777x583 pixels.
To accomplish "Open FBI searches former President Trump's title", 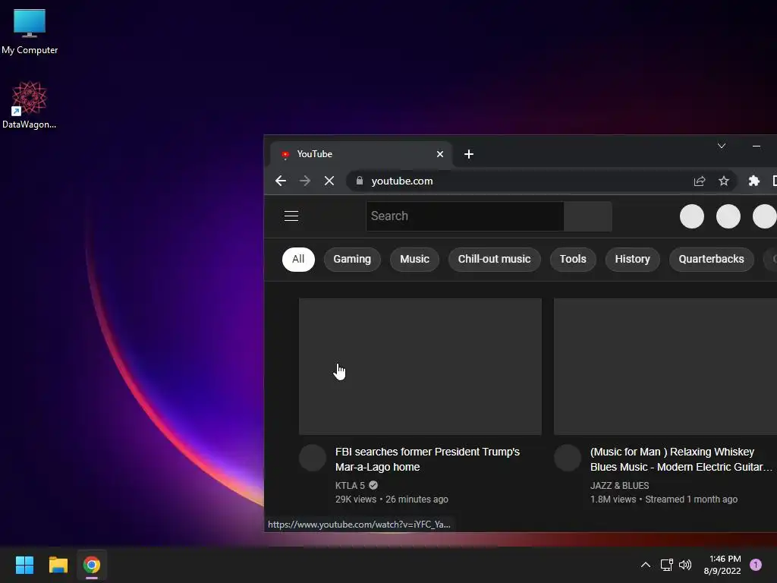I will coord(428,459).
